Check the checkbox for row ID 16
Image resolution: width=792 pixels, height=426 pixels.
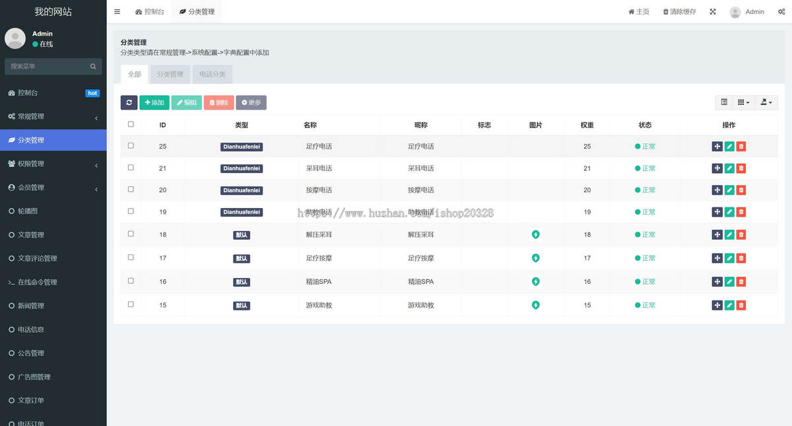131,281
